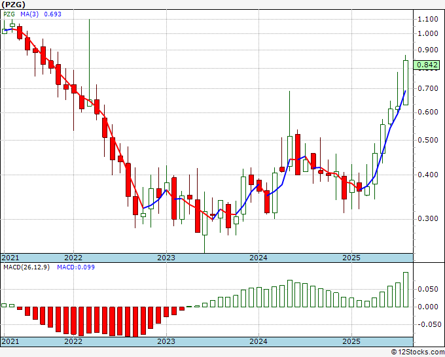Click the 0.900 price axis label
The width and height of the screenshot is (445, 357).
tap(428, 50)
